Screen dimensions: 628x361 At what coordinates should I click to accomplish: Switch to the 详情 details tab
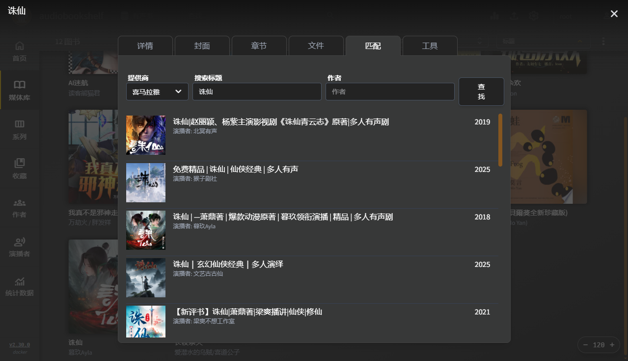145,46
